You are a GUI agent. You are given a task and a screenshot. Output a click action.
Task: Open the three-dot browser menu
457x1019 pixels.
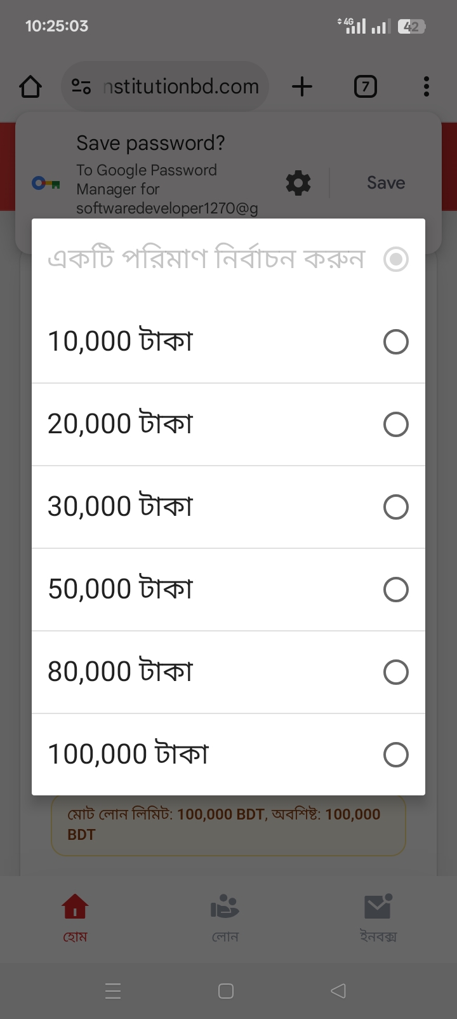click(x=426, y=86)
